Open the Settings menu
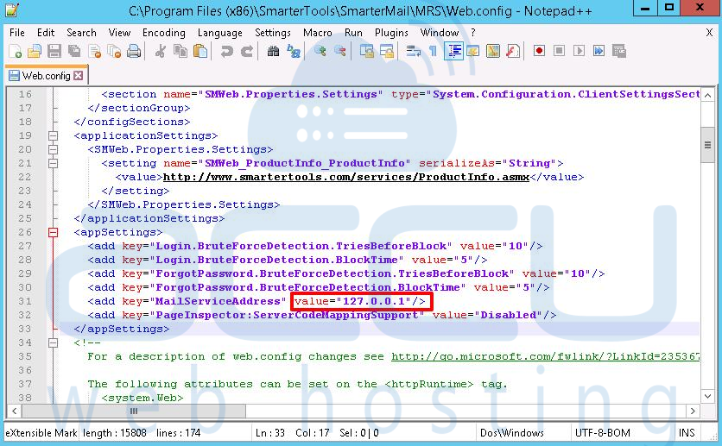Screen dimensions: 722x446 pos(273,33)
